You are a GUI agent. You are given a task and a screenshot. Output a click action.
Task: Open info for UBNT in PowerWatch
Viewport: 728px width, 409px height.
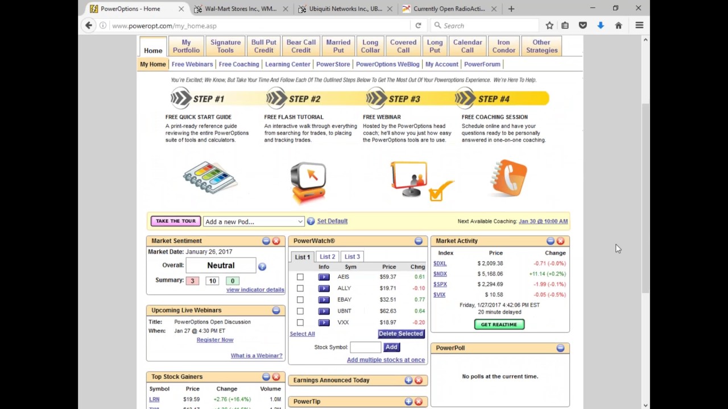[324, 311]
